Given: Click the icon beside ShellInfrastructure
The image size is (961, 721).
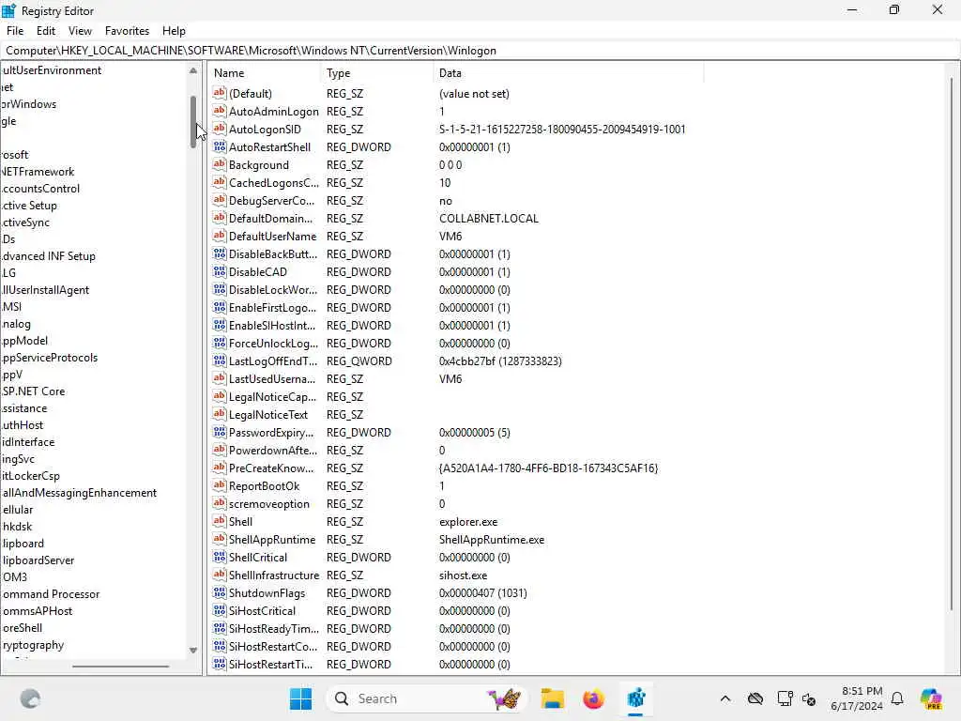Looking at the screenshot, I should coord(220,575).
